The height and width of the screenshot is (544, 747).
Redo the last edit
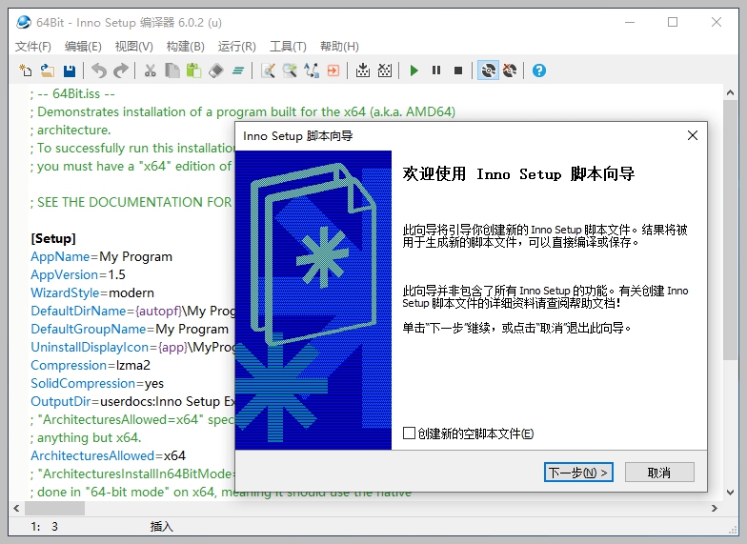tap(121, 71)
